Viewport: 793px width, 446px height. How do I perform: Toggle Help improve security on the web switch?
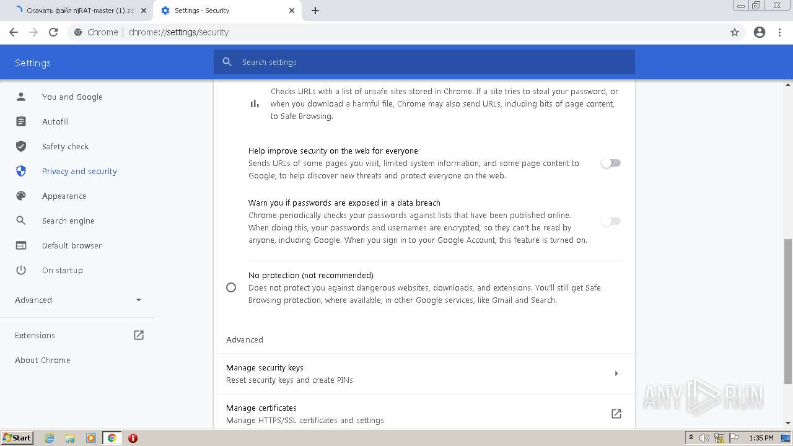tap(611, 163)
